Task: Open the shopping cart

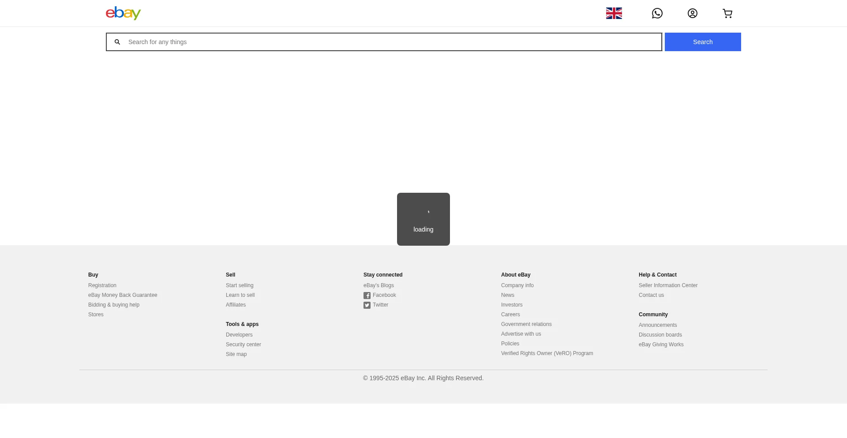Action: point(727,13)
